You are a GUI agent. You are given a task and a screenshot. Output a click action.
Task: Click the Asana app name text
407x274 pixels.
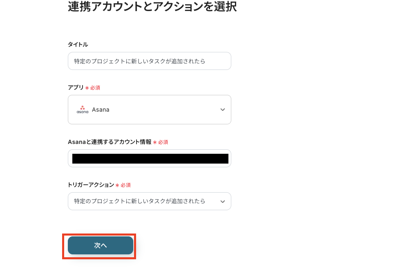coord(101,110)
